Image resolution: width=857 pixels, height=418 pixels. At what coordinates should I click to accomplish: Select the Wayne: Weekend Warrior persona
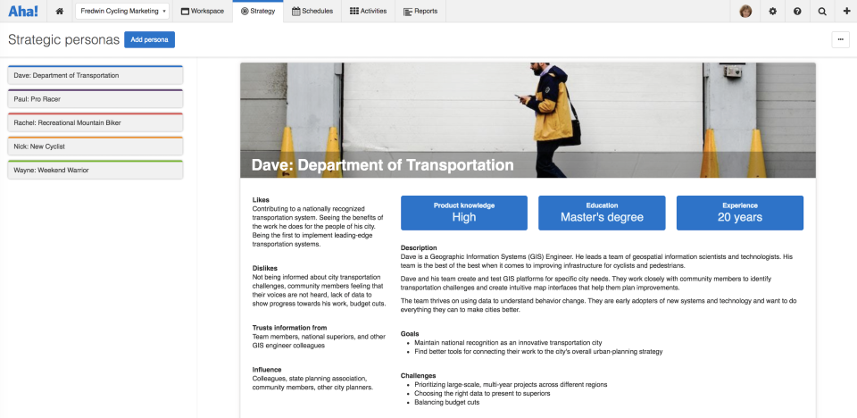pyautogui.click(x=96, y=170)
